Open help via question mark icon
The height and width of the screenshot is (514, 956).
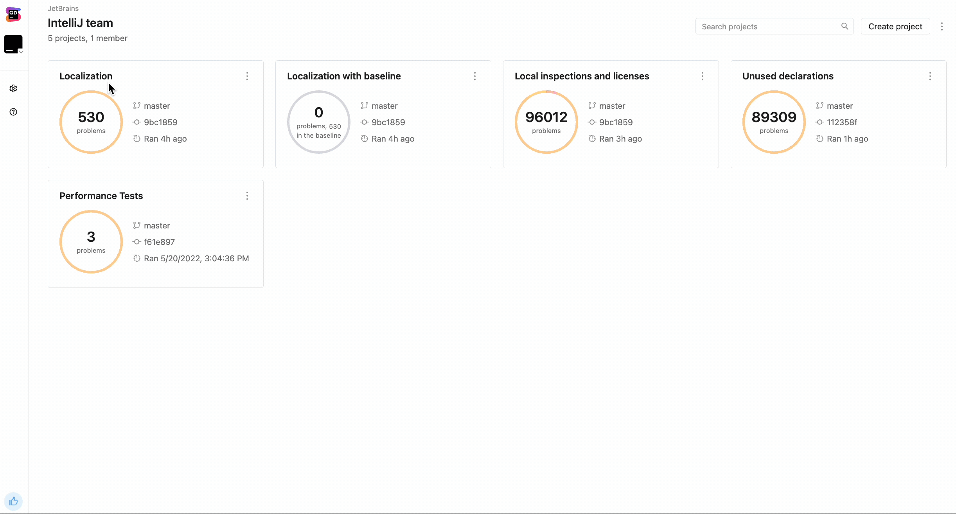pos(13,112)
